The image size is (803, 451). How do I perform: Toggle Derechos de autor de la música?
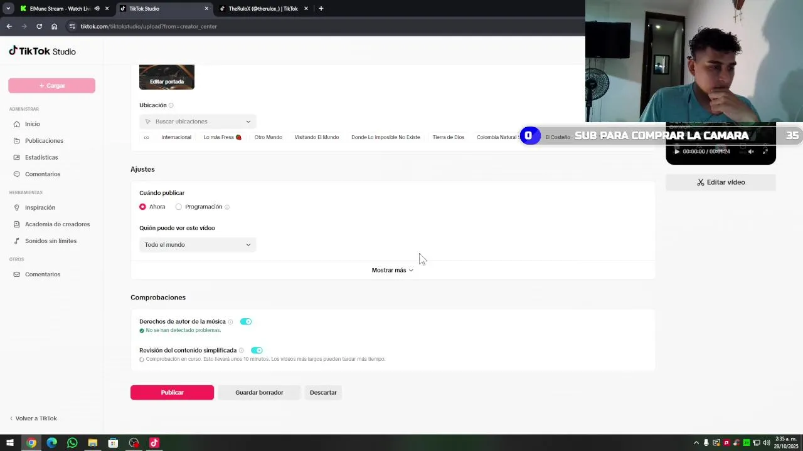[246, 322]
